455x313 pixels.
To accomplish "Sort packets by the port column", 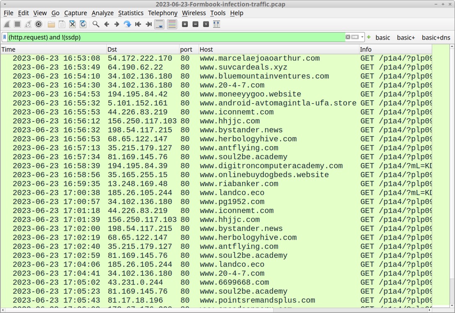I will coord(189,49).
